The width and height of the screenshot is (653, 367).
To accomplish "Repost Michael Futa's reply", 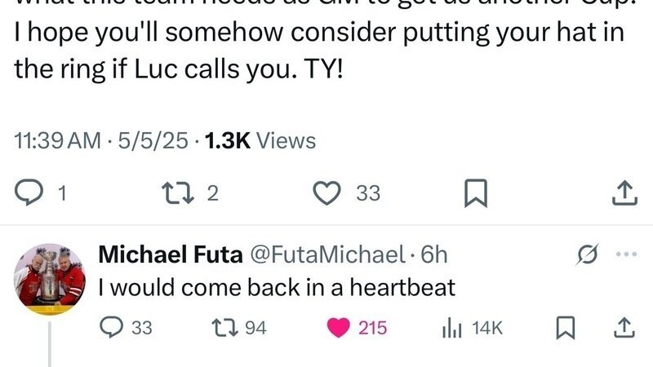I will click(220, 328).
